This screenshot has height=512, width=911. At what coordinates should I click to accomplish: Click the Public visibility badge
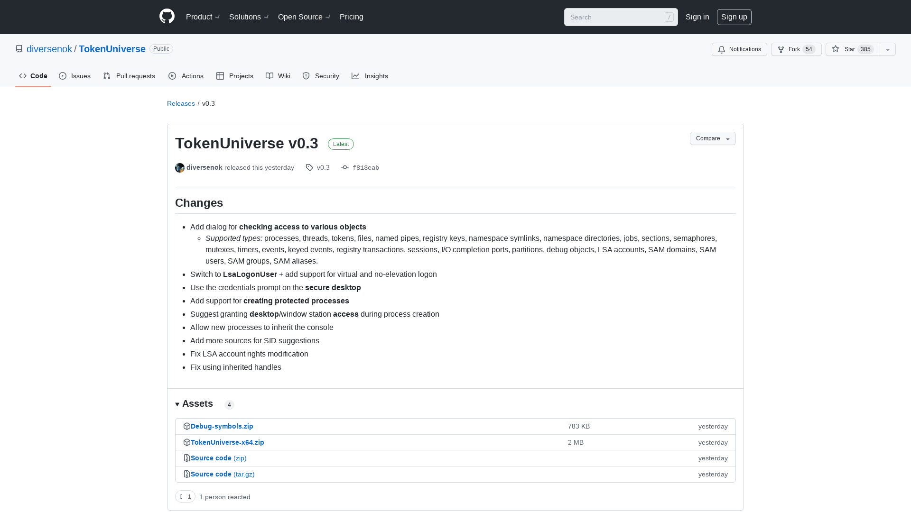point(161,49)
